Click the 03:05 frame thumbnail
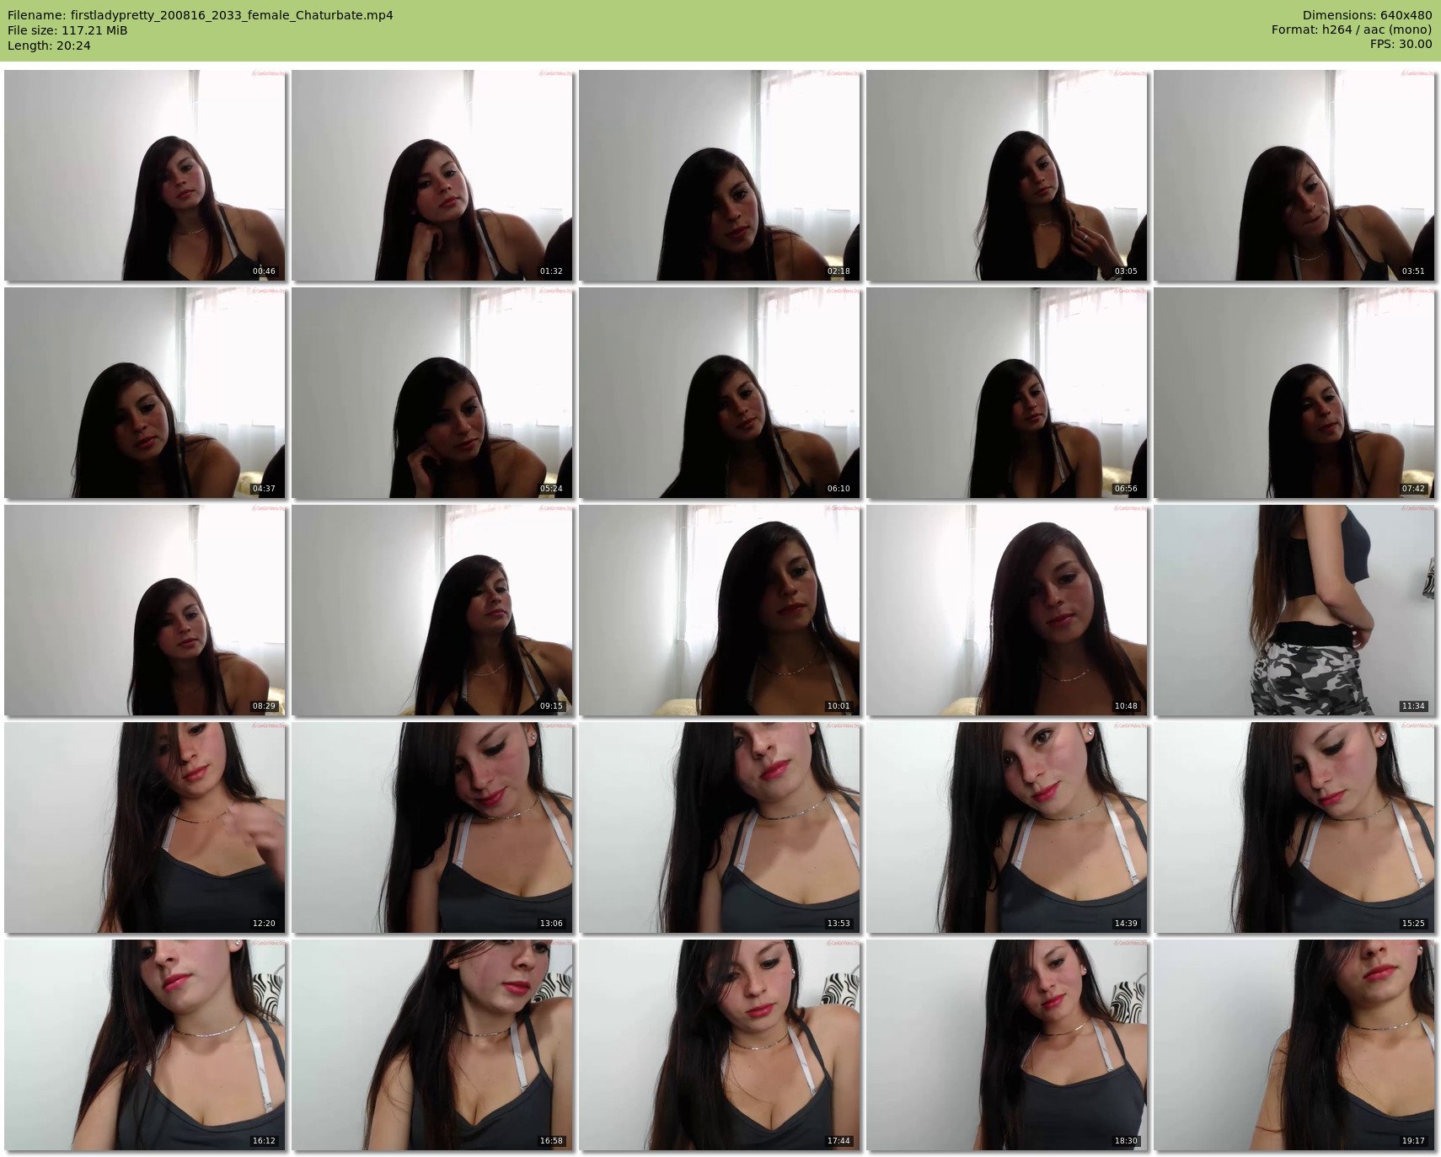 (1006, 175)
